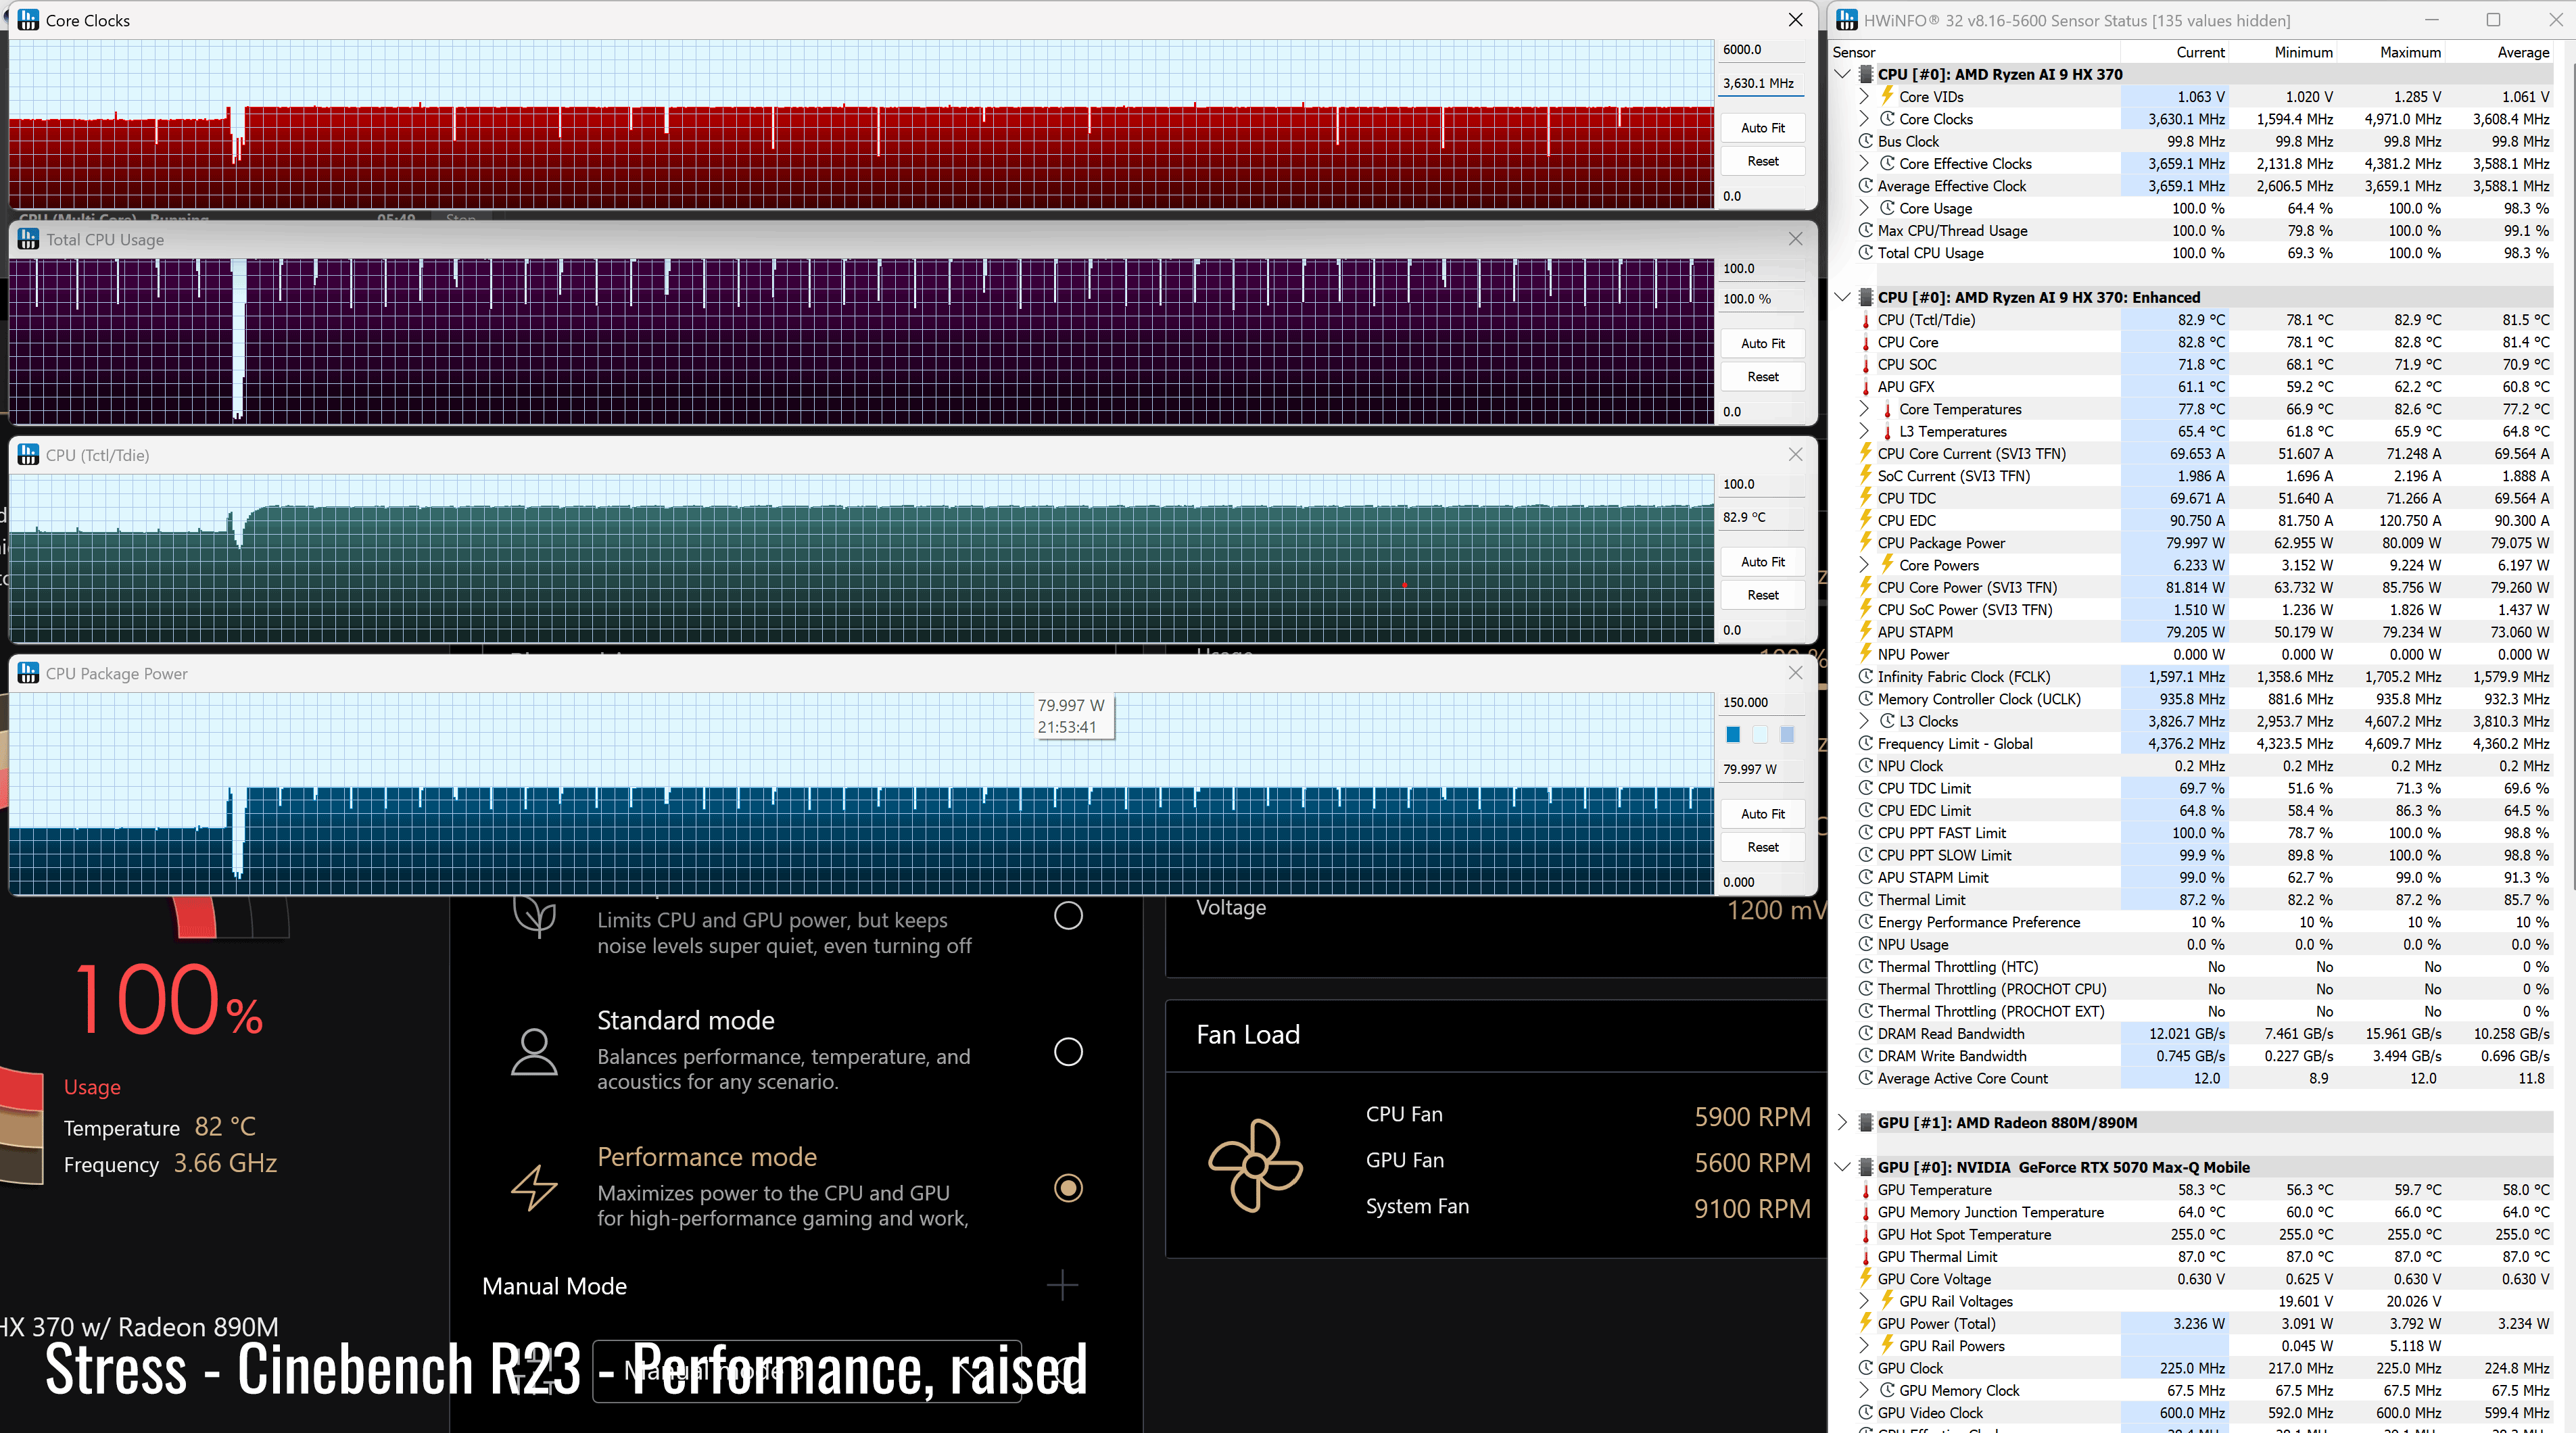Click Reset in Core Clocks graph
This screenshot has width=2576, height=1433.
click(1762, 161)
